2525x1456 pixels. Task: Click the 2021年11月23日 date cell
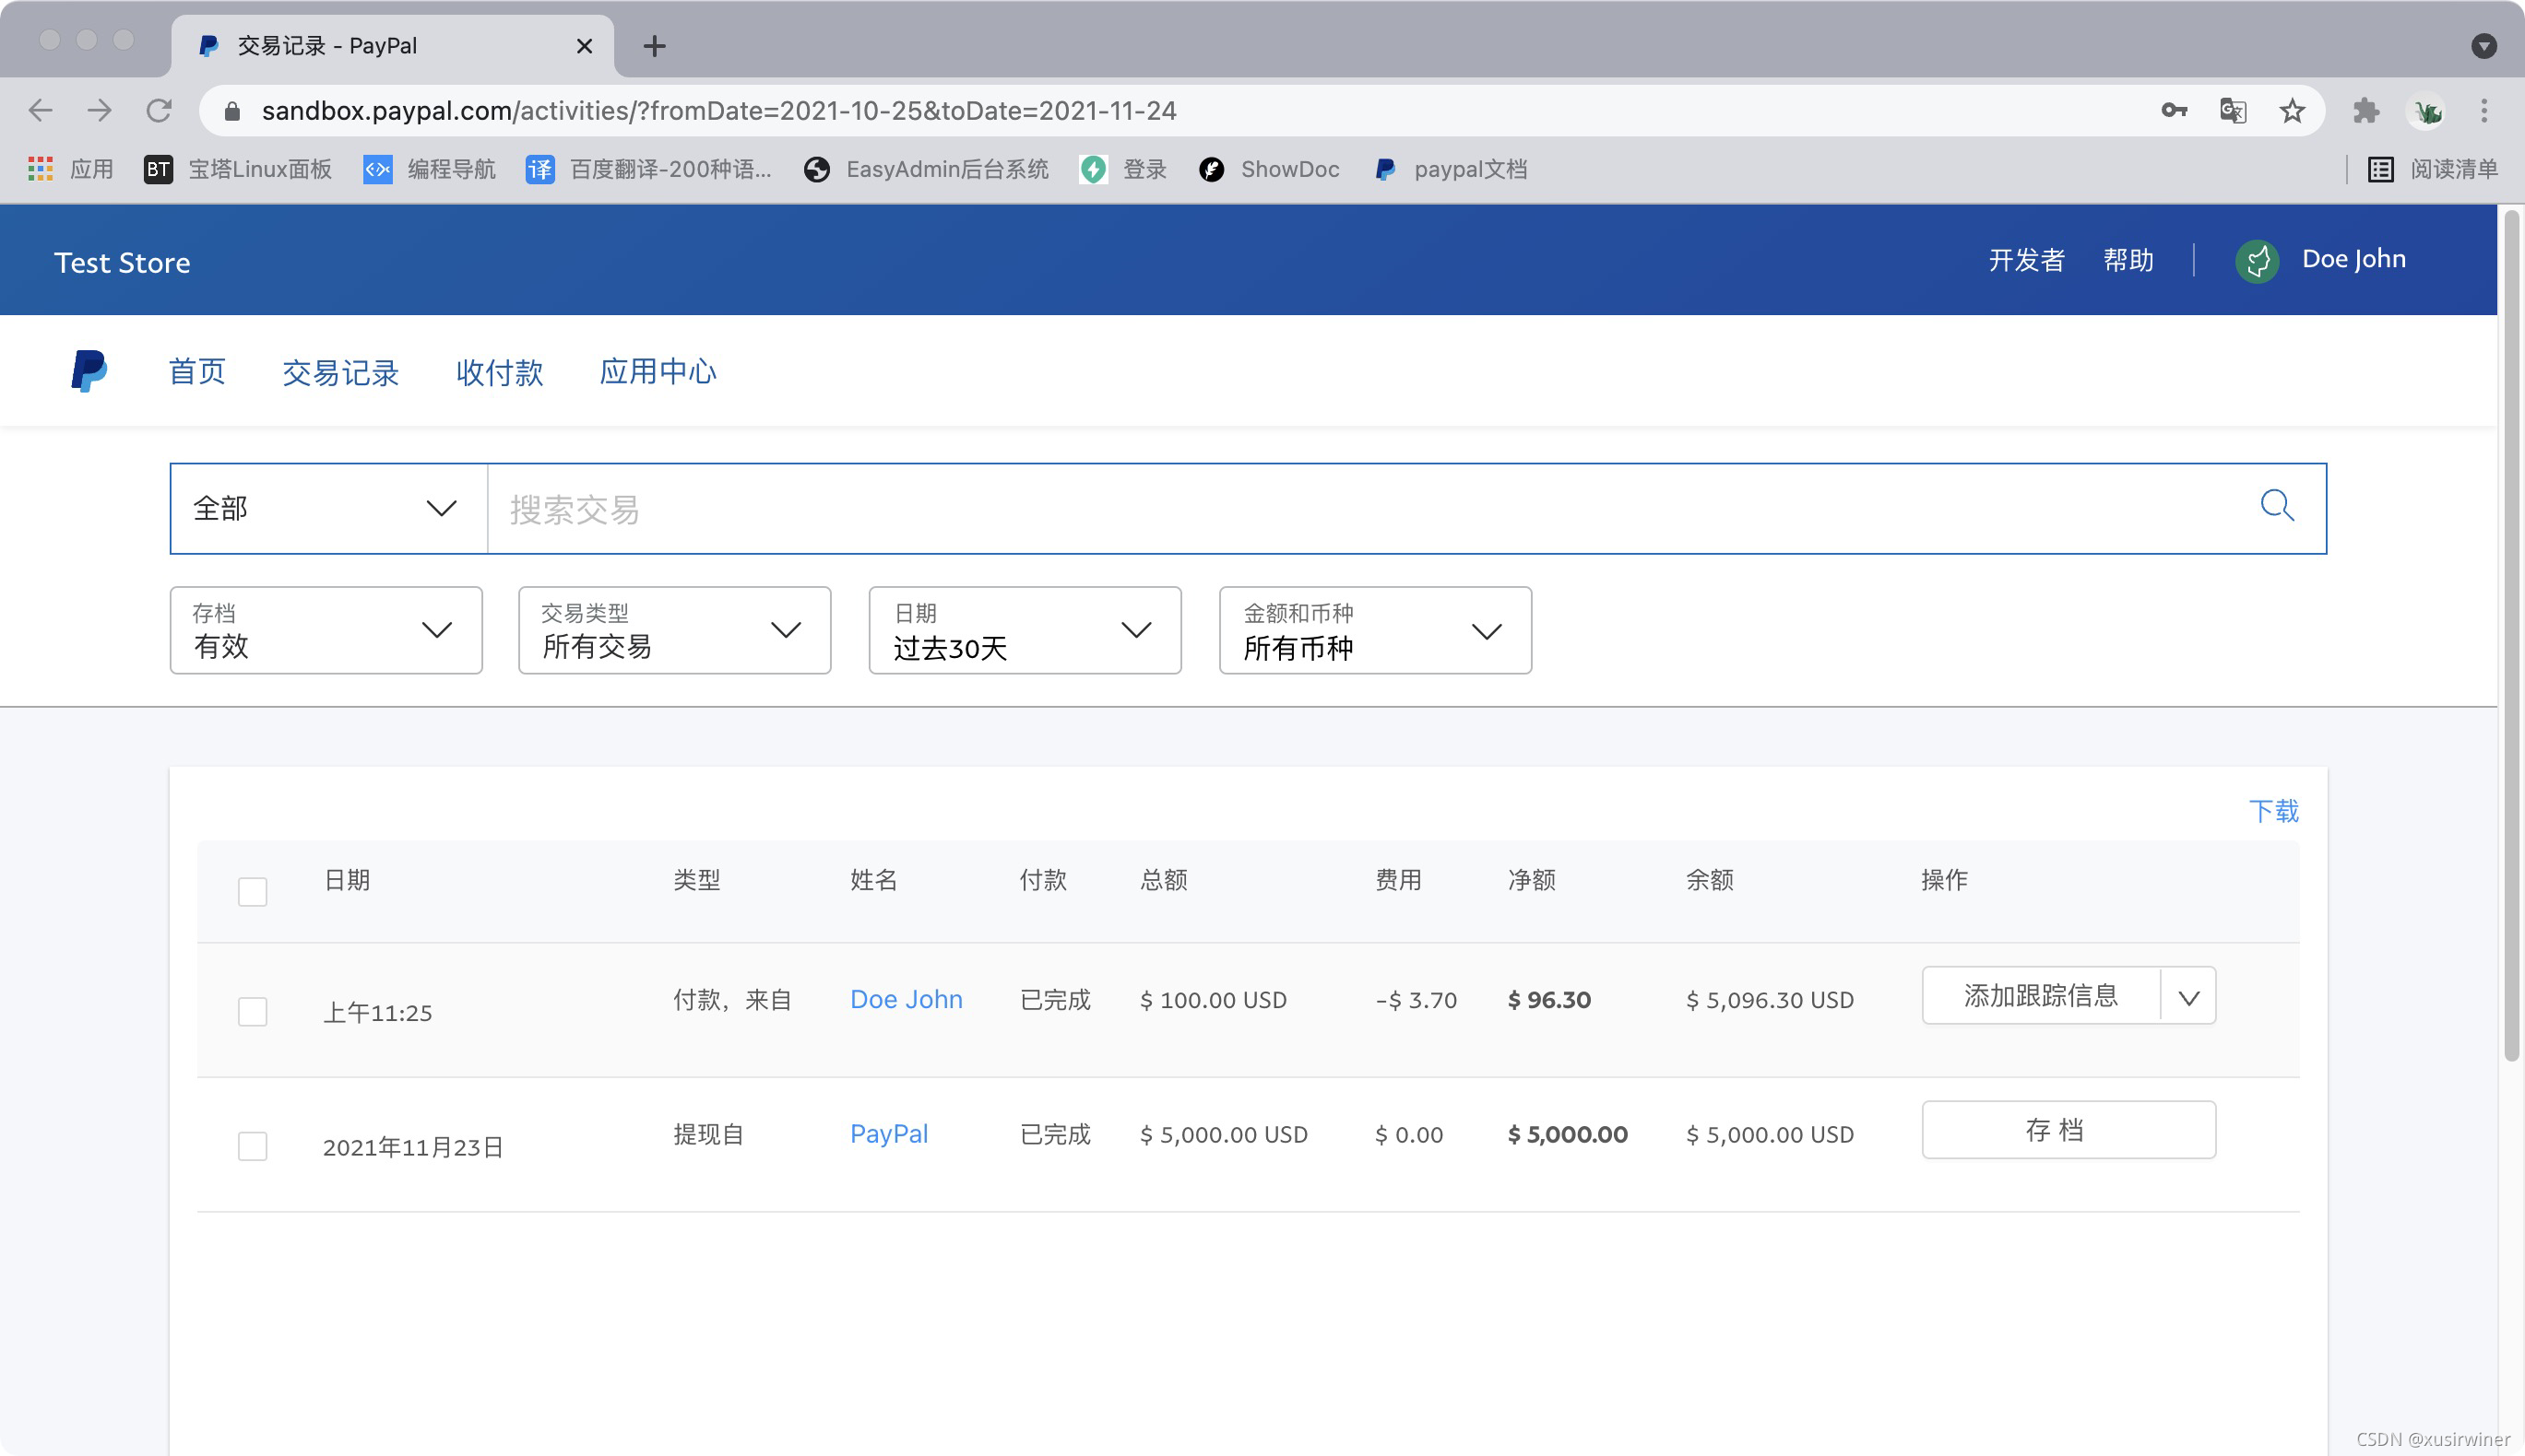tap(413, 1147)
